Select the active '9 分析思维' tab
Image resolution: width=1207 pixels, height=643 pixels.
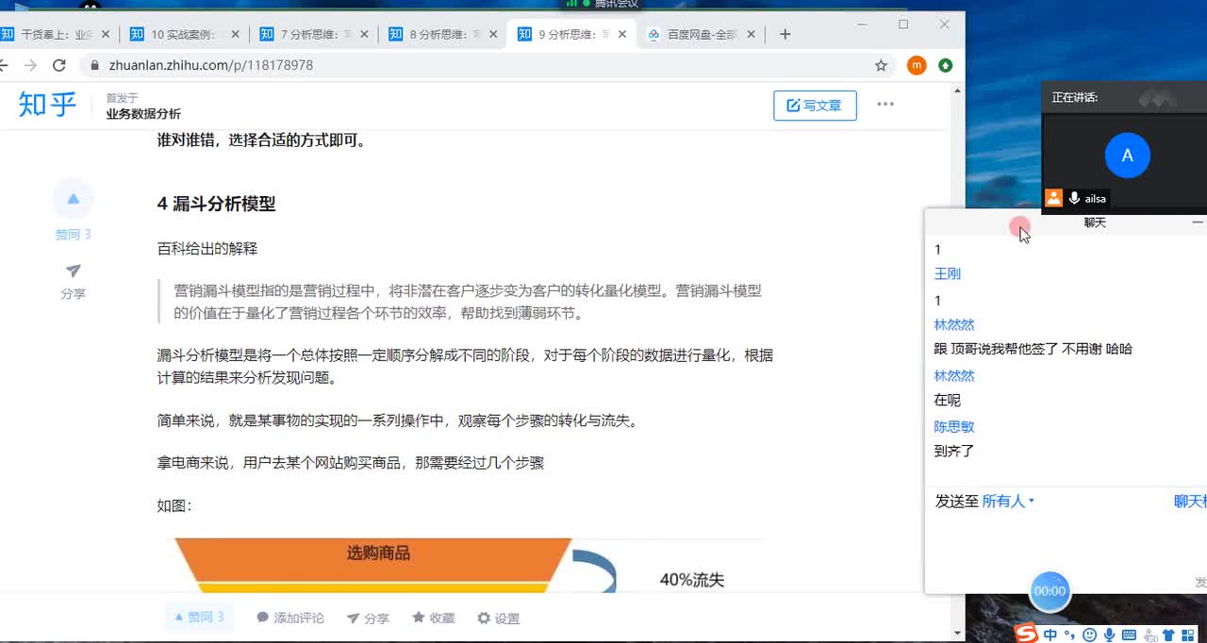point(571,34)
